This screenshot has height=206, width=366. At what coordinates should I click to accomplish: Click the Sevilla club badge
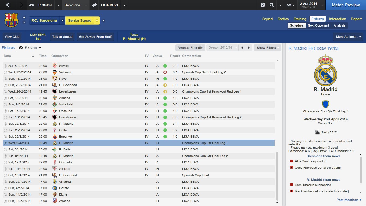pyautogui.click(x=55, y=66)
